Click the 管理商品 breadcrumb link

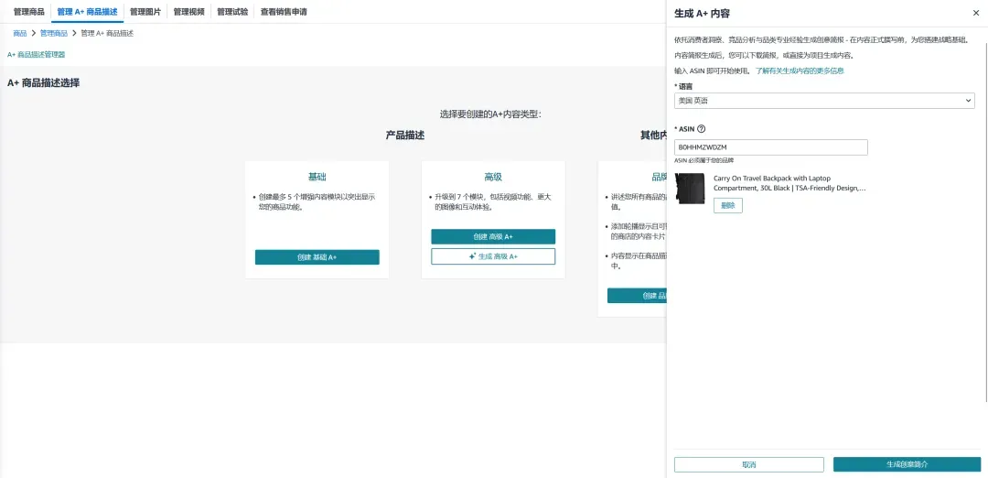tap(54, 33)
